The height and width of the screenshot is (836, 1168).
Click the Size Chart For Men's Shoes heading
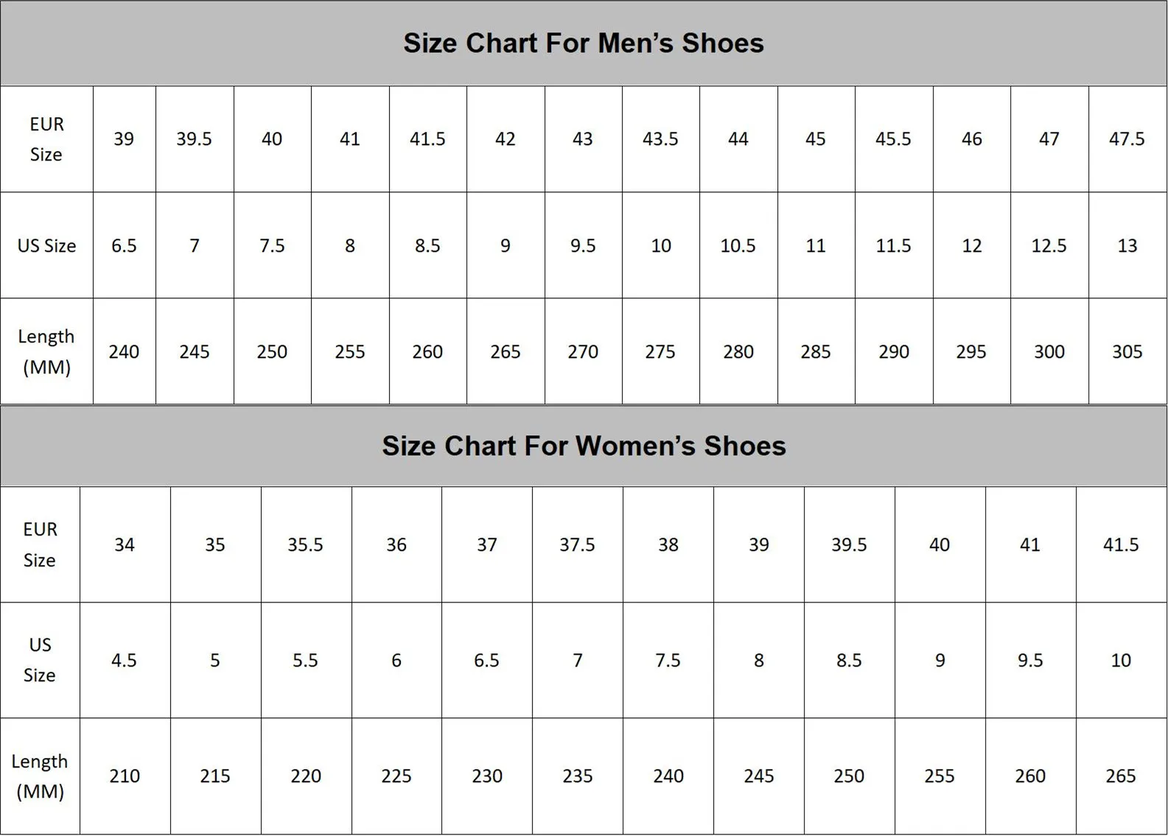tap(583, 43)
